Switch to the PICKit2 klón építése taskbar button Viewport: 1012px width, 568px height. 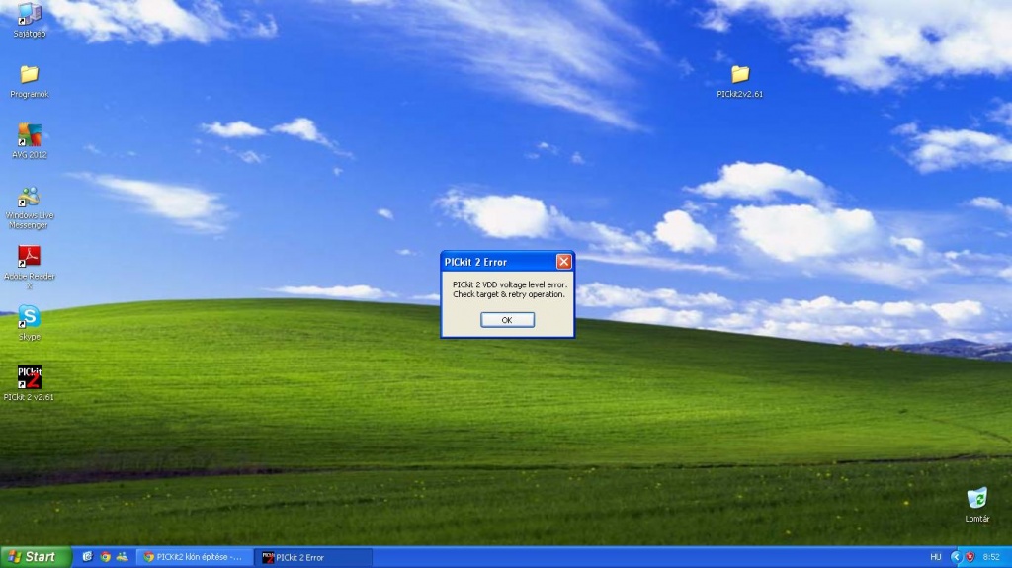pyautogui.click(x=195, y=557)
